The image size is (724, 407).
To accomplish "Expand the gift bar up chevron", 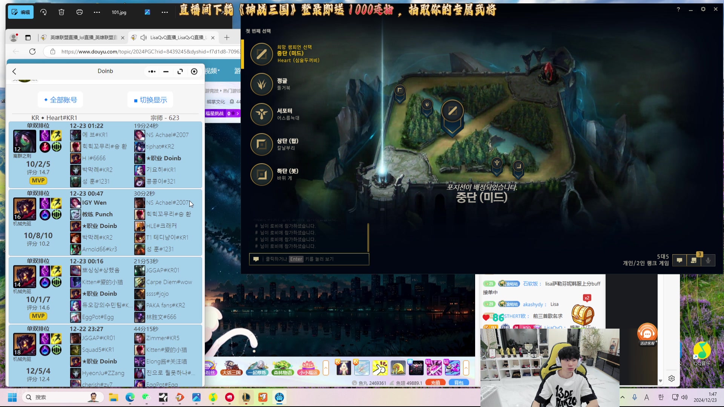I will 466,368.
